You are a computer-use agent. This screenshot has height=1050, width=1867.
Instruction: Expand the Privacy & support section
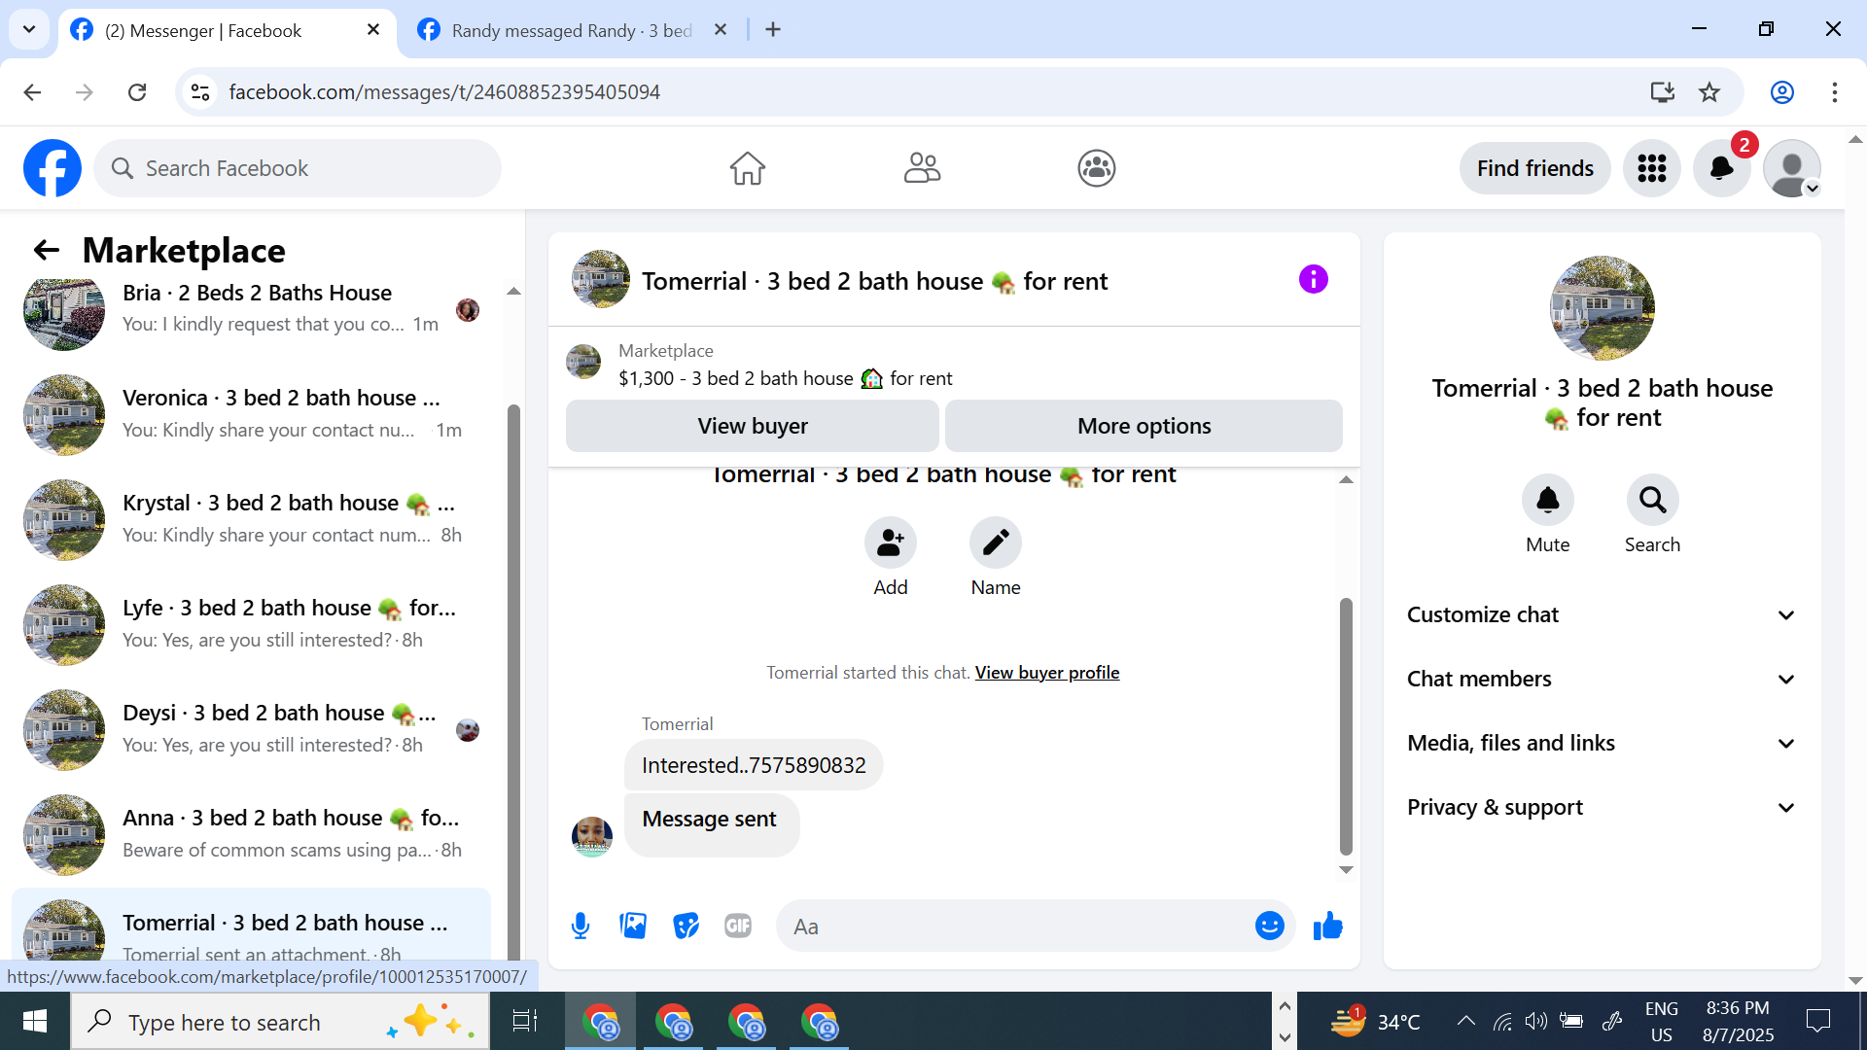pos(1602,808)
